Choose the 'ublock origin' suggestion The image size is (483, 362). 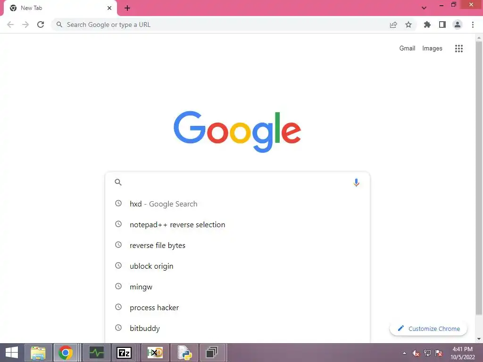pyautogui.click(x=237, y=266)
